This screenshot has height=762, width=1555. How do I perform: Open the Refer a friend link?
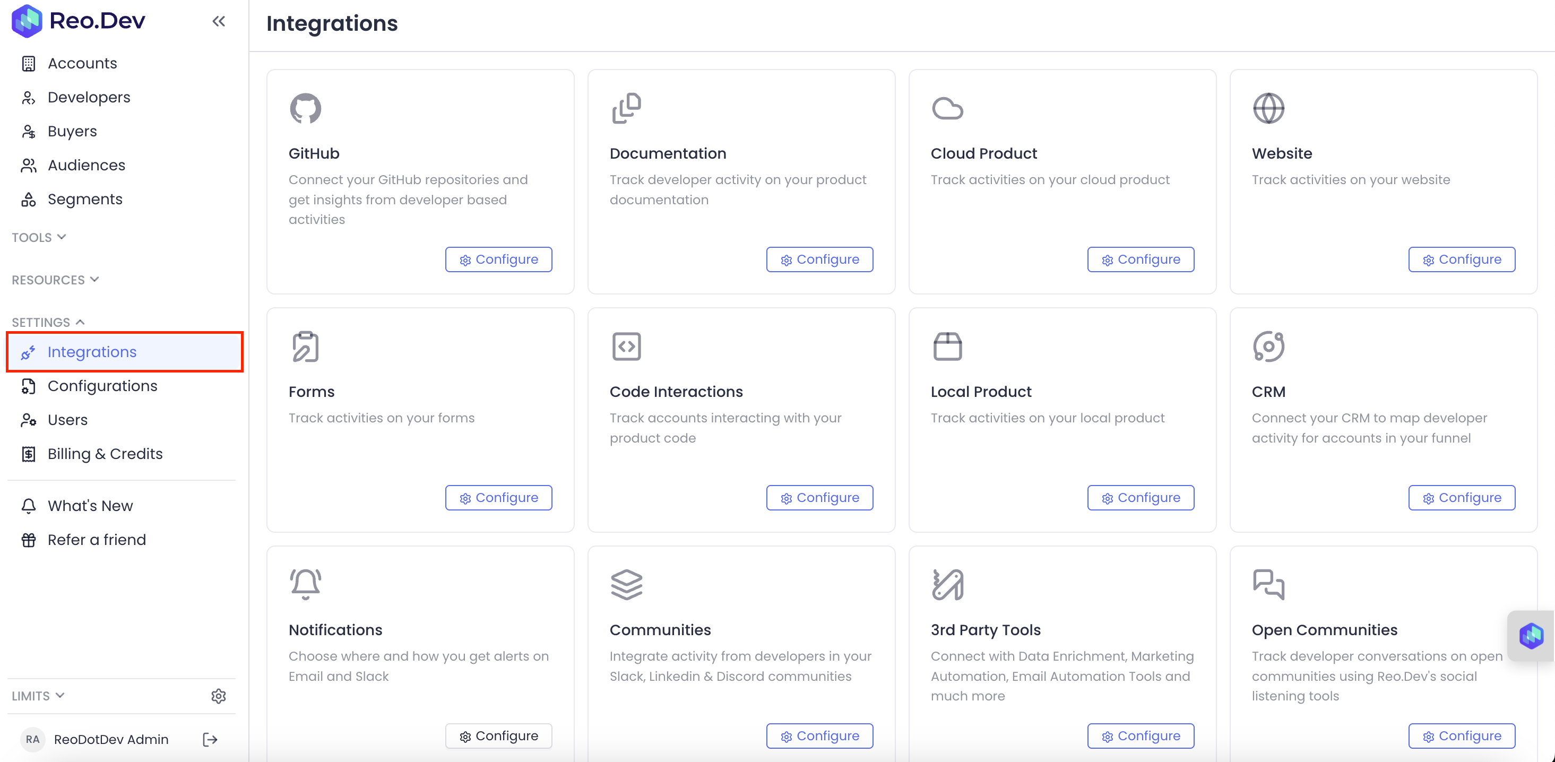pos(97,540)
